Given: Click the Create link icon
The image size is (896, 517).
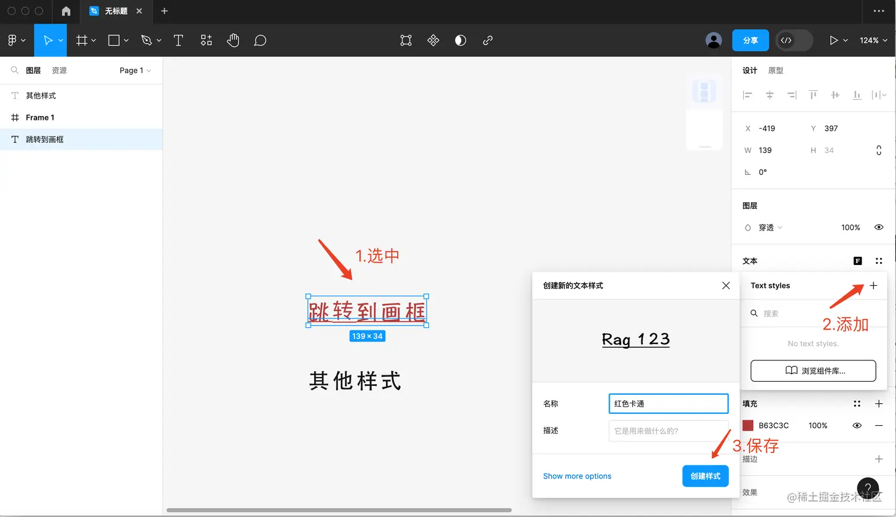Looking at the screenshot, I should coord(488,40).
